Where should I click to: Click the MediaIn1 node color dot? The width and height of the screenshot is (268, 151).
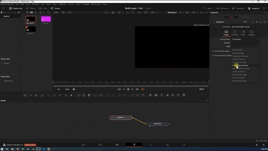pyautogui.click(x=245, y=22)
